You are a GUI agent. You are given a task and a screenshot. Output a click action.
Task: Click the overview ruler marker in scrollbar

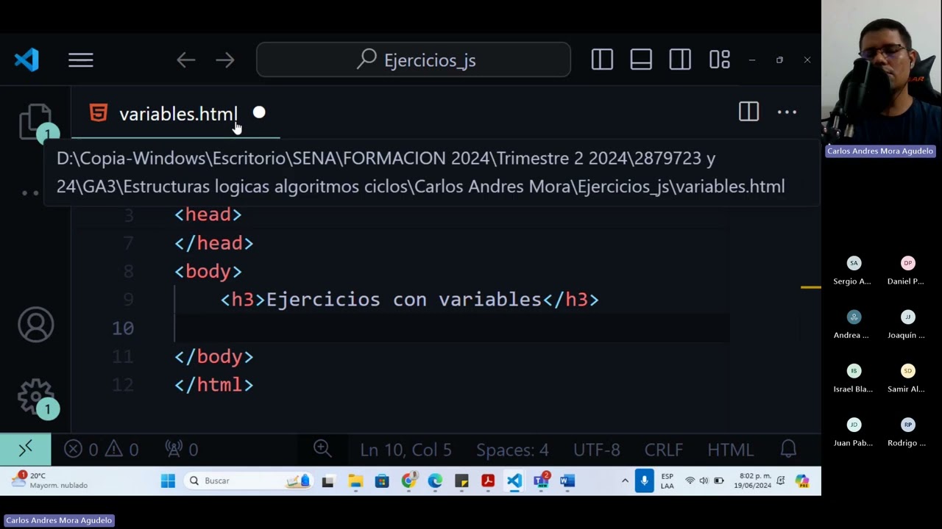tap(810, 287)
